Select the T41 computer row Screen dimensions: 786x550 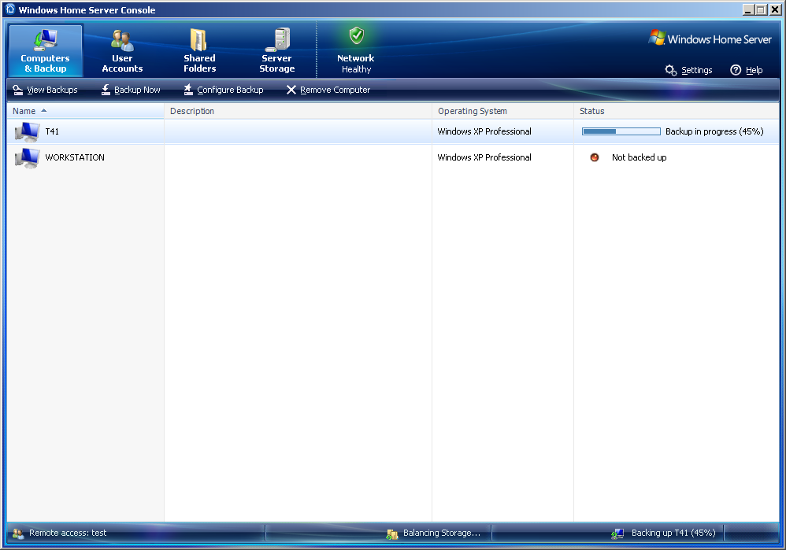[x=393, y=131]
